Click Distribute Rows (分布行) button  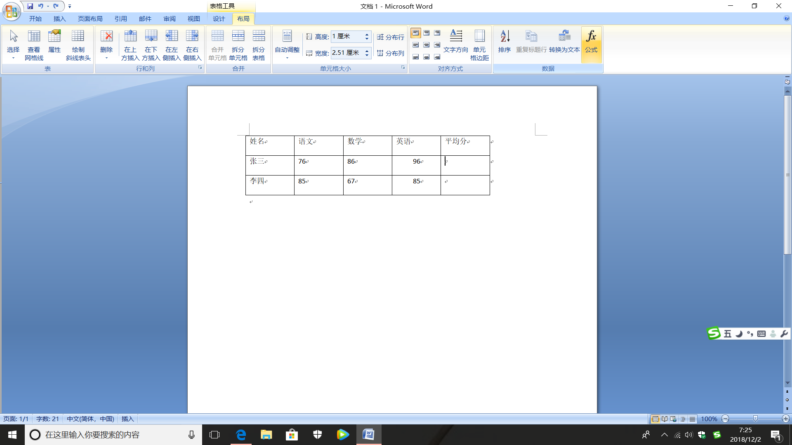click(x=390, y=37)
